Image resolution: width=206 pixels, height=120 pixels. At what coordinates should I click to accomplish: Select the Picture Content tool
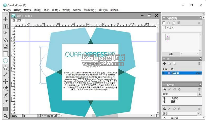point(5,47)
